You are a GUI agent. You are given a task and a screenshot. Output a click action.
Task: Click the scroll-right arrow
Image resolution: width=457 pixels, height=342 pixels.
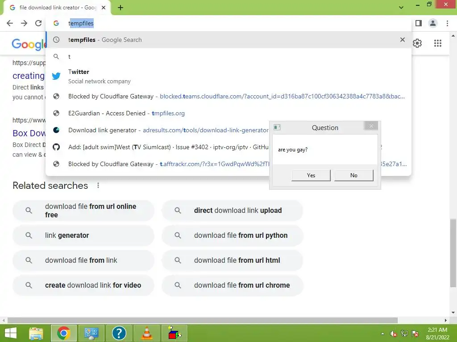(x=446, y=320)
